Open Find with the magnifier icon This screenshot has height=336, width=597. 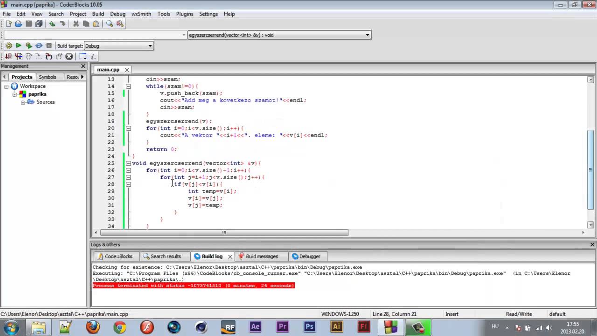110,24
